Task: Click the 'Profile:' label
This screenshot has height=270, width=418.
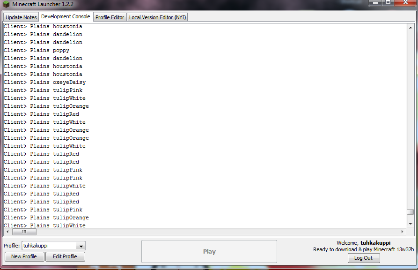Action: click(12, 246)
